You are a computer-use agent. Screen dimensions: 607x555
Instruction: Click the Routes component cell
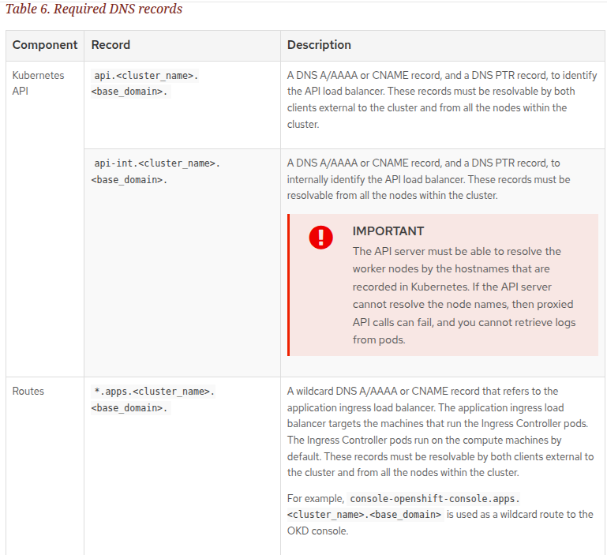coord(28,391)
